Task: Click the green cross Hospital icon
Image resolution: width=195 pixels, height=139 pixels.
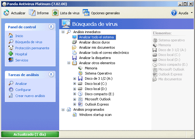Action: click(x=11, y=54)
